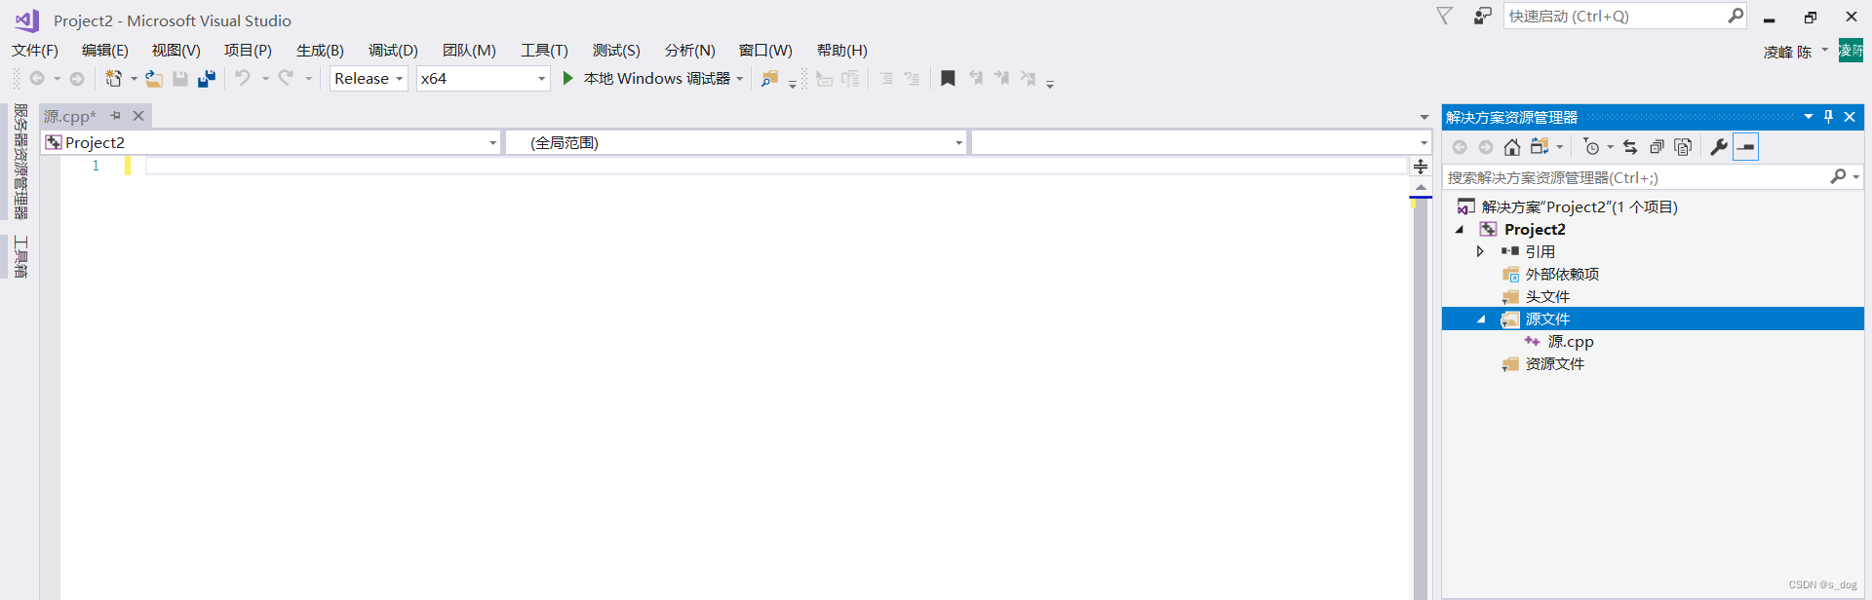
Task: Switch Solution Explorer views with folder icon
Action: point(1540,147)
